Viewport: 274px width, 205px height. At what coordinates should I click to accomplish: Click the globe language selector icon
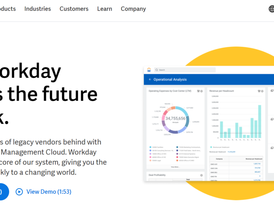[x=271, y=9]
